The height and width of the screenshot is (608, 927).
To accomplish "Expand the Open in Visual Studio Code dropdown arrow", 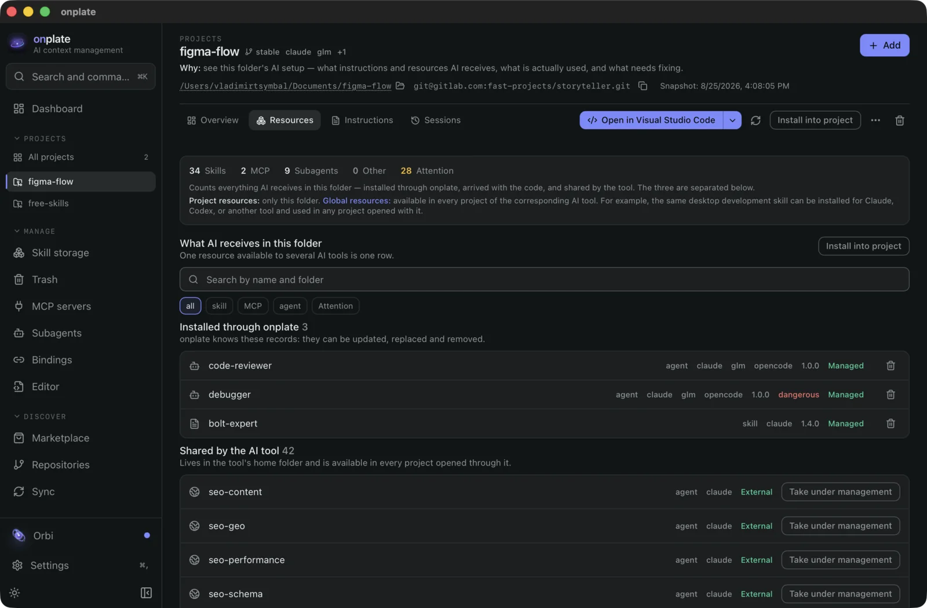I will coord(732,120).
